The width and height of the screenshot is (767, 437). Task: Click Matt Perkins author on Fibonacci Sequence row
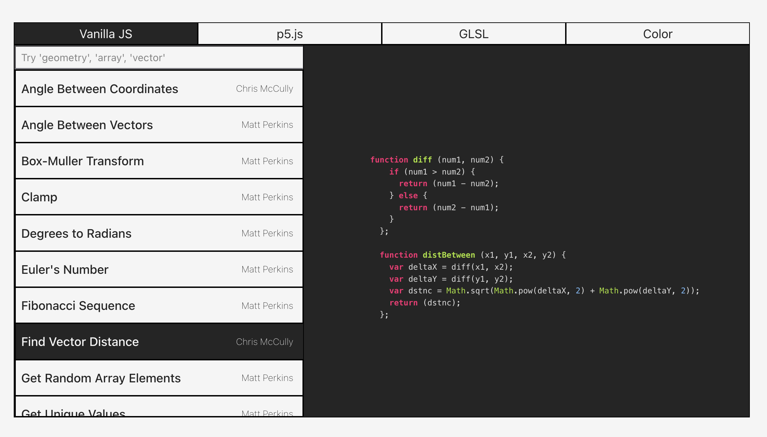[267, 306]
